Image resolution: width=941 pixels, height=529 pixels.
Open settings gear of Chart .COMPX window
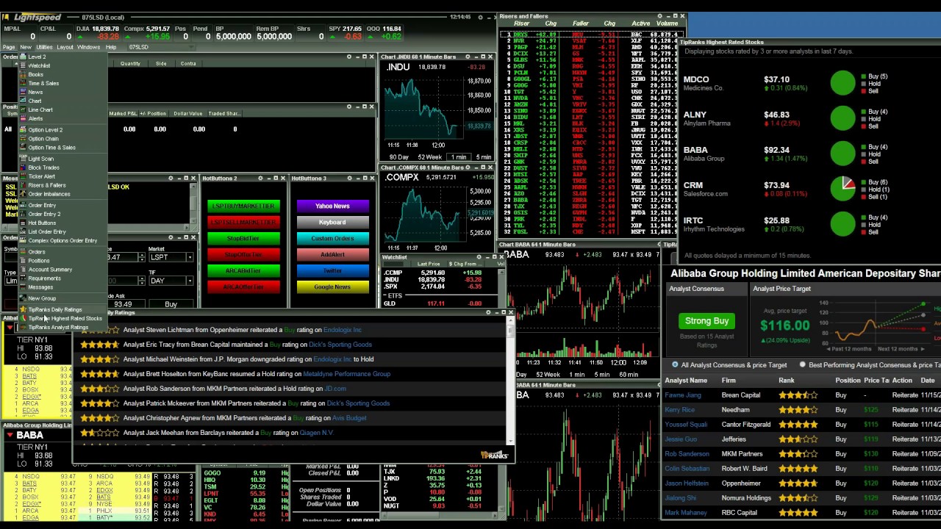(468, 168)
